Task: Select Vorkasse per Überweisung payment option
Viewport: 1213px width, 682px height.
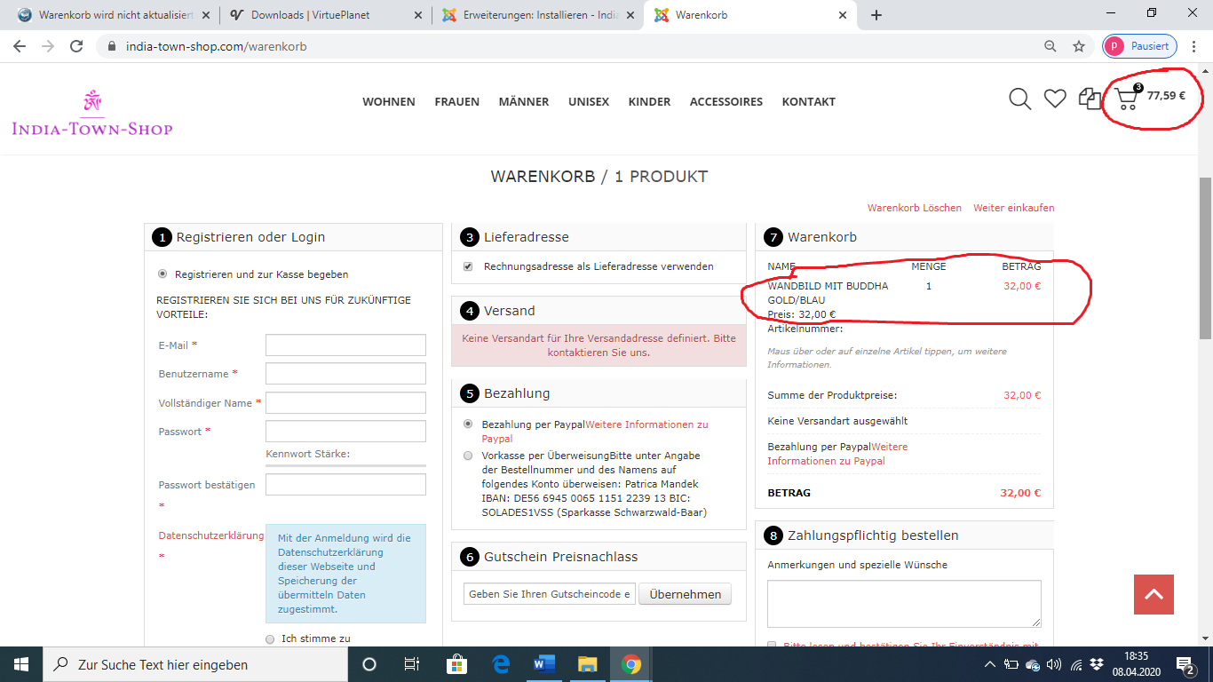Action: click(x=468, y=456)
